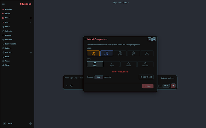Open the admin user profile
The width and height of the screenshot is (206, 128).
tap(8, 124)
